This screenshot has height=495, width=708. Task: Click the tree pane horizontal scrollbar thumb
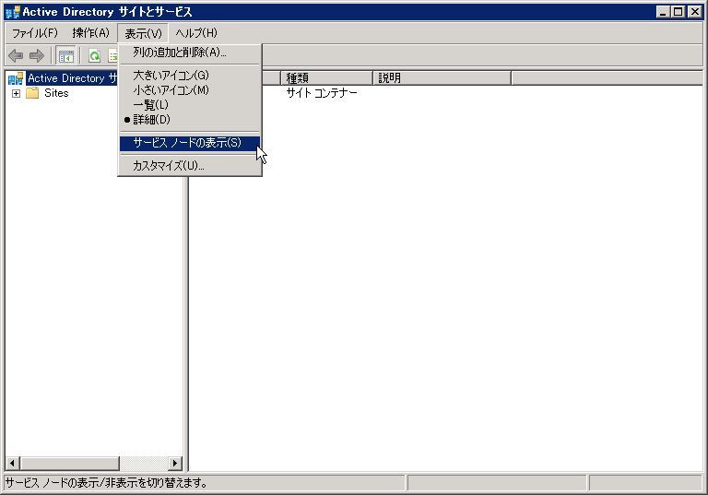69,463
